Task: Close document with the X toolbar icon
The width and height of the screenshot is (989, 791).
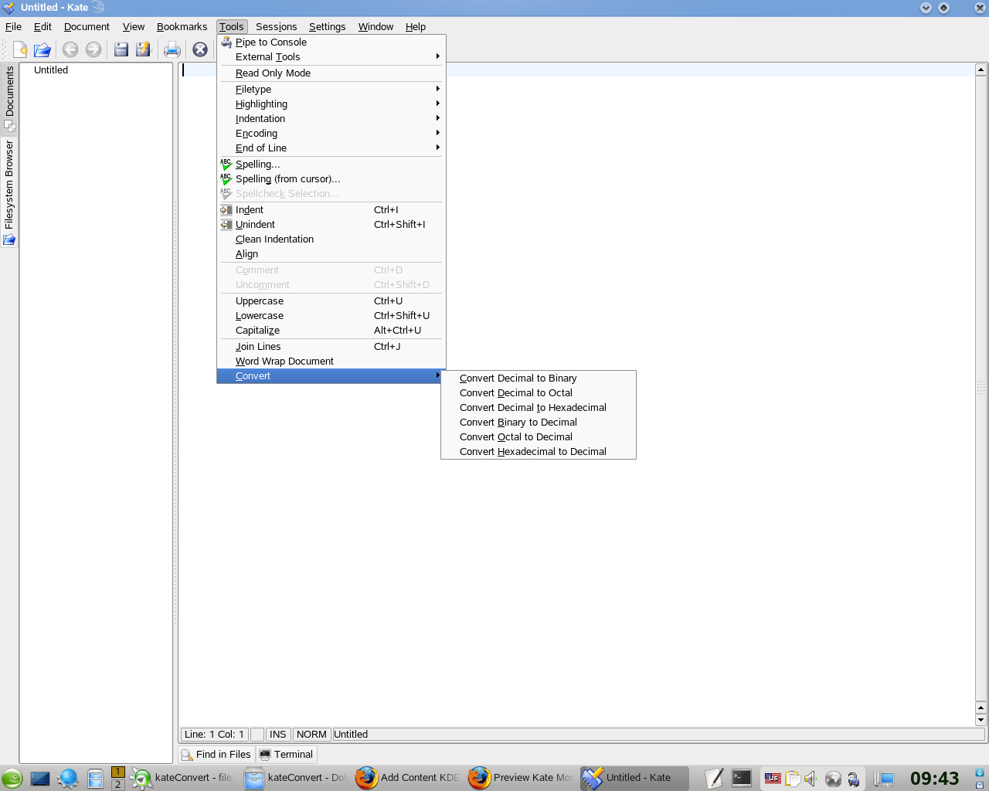Action: (x=200, y=49)
